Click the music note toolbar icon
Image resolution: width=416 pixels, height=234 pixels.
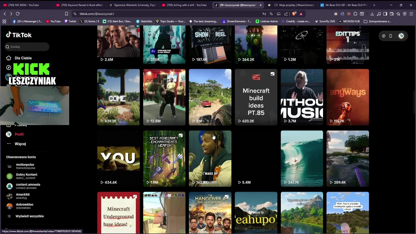(379, 14)
